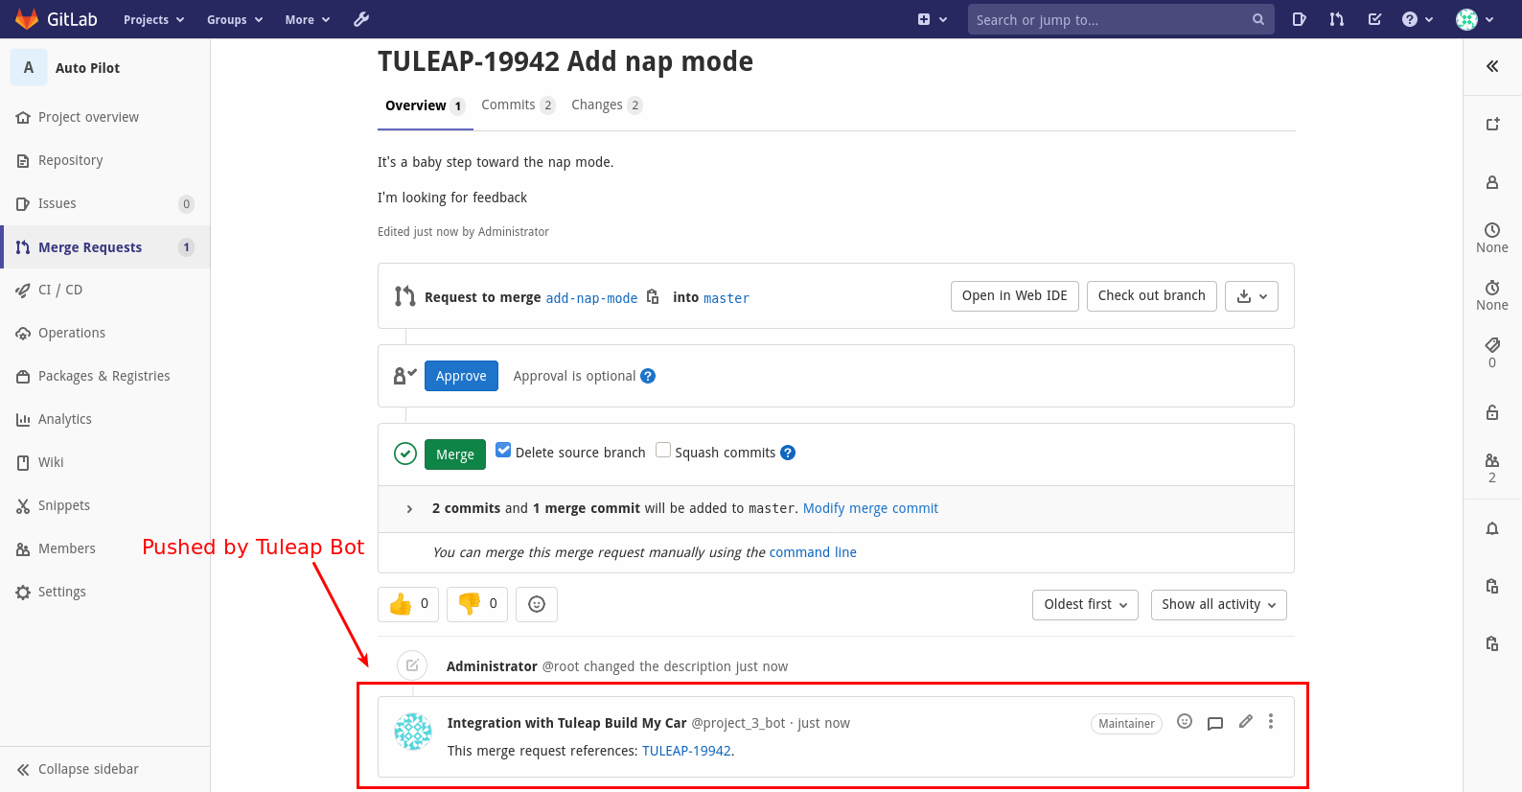Switch to the Commits tab

518,105
